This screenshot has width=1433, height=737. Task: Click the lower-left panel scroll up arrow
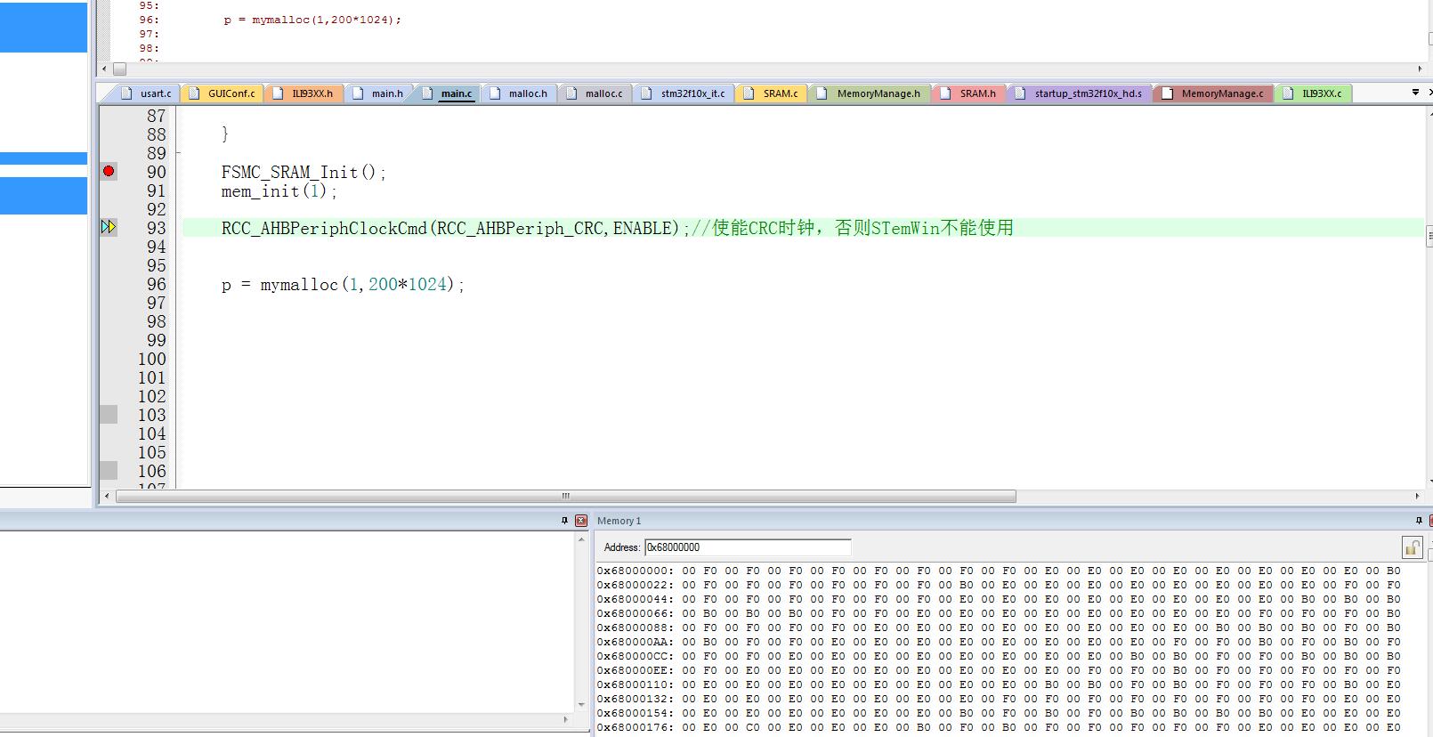click(582, 539)
